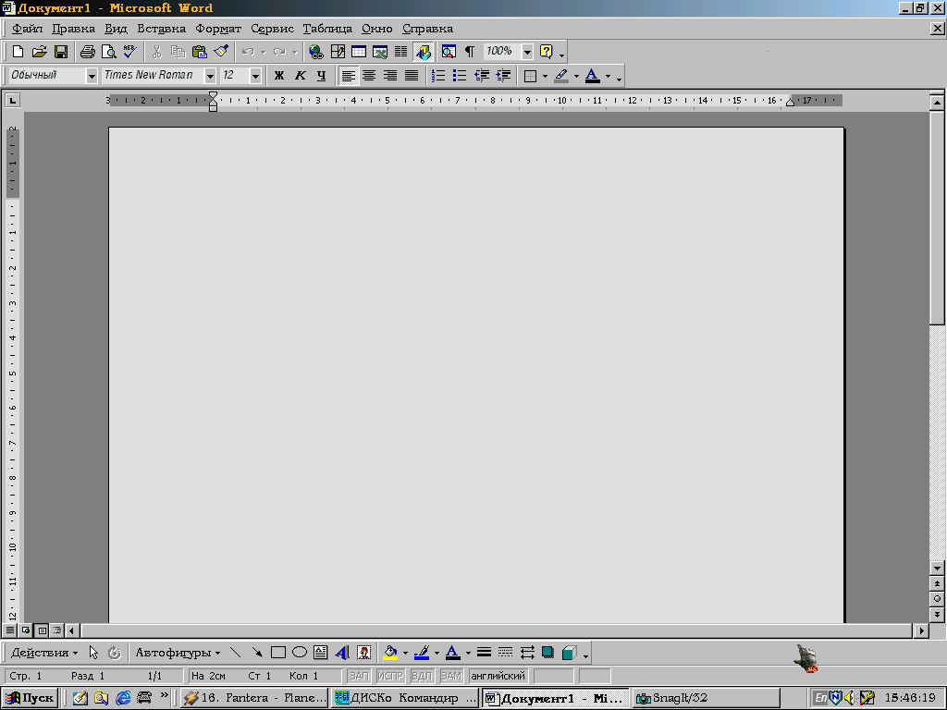Click the Save floppy disk icon

[61, 52]
